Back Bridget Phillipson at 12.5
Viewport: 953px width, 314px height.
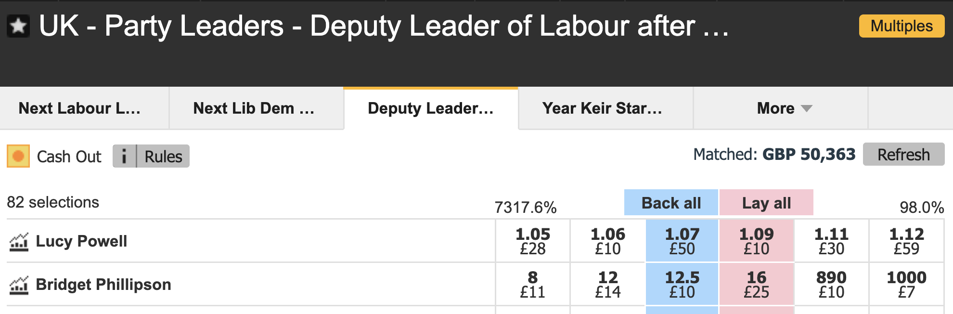[682, 285]
